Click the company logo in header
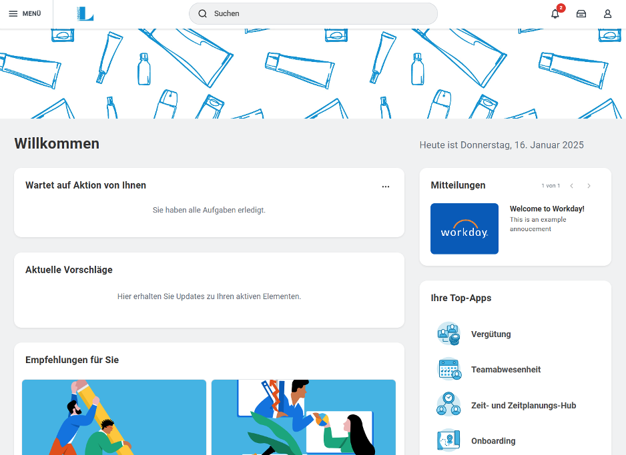This screenshot has height=455, width=626. (x=85, y=14)
